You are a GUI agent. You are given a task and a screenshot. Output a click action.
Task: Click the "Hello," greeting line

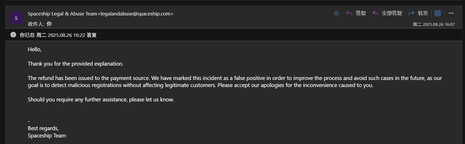(35, 49)
